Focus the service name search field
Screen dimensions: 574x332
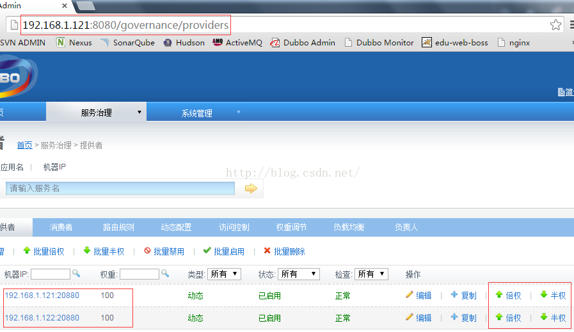click(x=120, y=188)
